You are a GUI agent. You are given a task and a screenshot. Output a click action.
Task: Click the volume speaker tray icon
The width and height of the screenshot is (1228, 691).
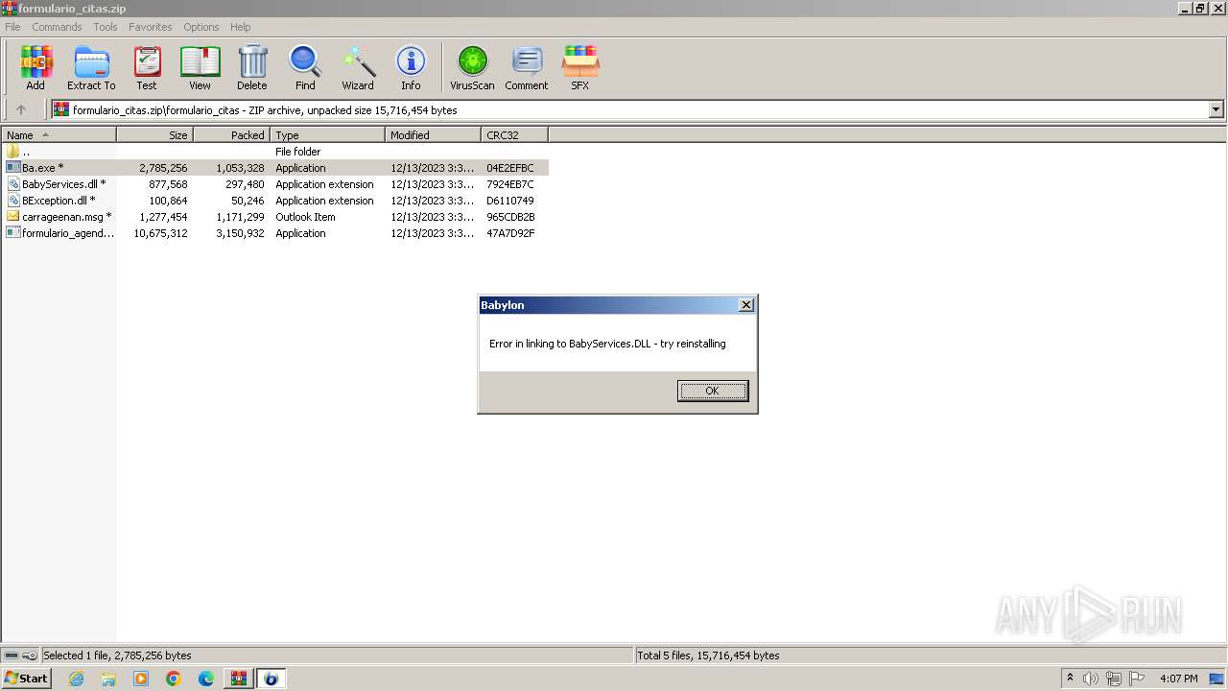pos(1090,679)
